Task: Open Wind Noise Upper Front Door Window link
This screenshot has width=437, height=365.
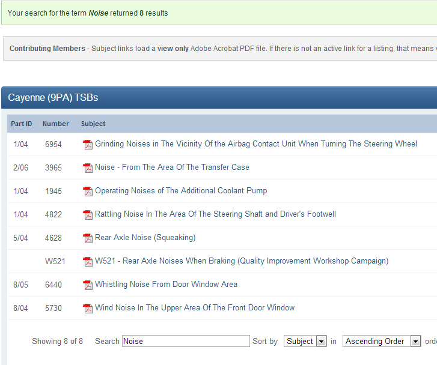Action: click(195, 307)
